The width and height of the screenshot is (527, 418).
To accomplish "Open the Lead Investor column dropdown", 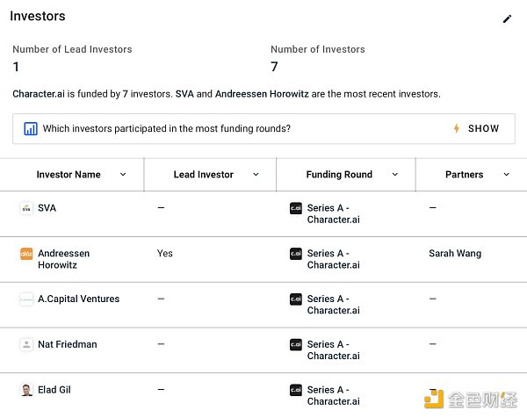I will point(256,175).
